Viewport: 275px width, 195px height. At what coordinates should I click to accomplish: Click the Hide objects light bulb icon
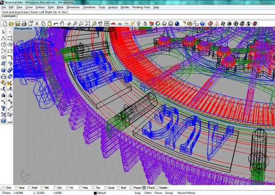point(139,23)
